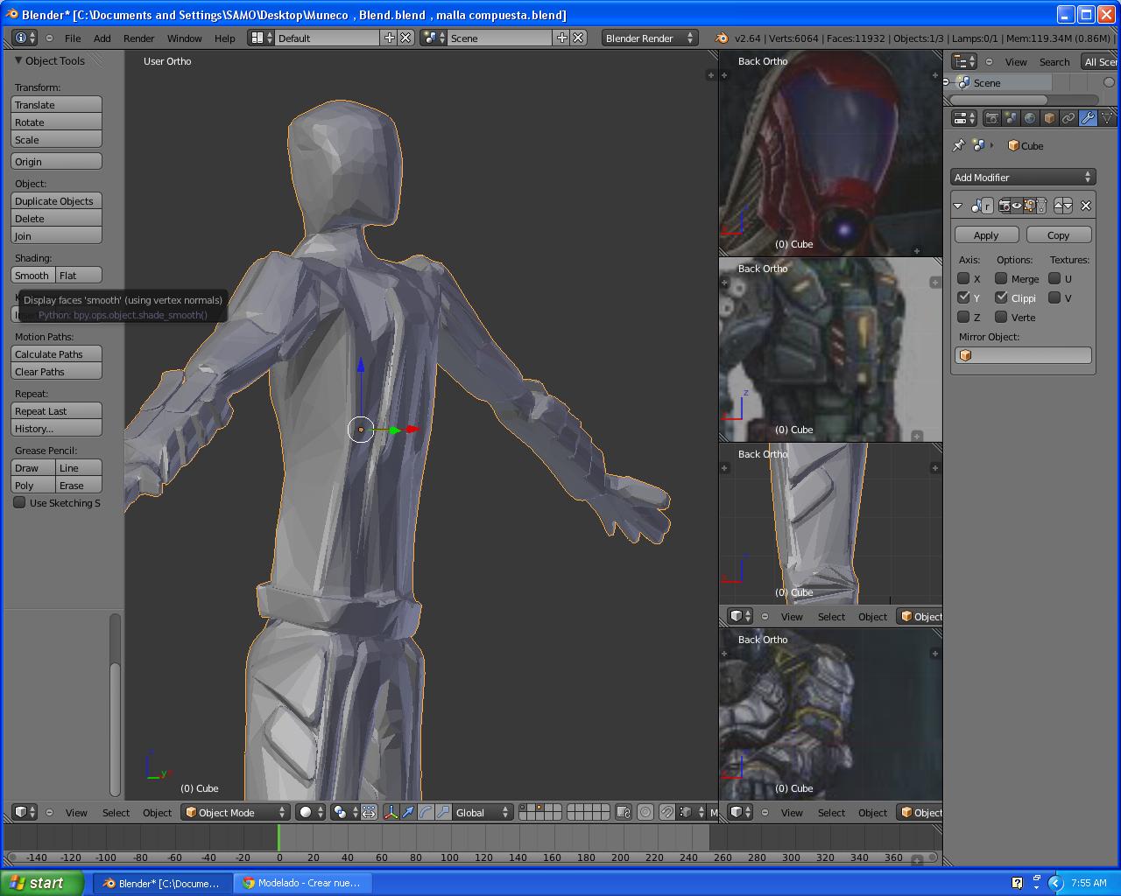Open the pivot point selector icon
The image size is (1121, 896).
(x=343, y=812)
